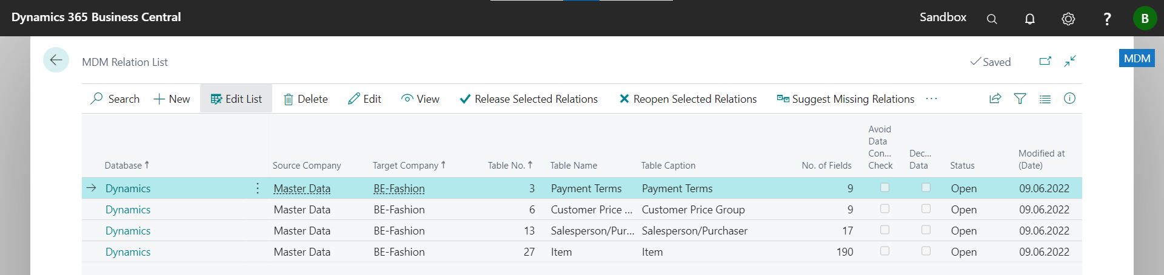Image resolution: width=1164 pixels, height=275 pixels.
Task: Click the Sandbox environment label
Action: pos(943,17)
